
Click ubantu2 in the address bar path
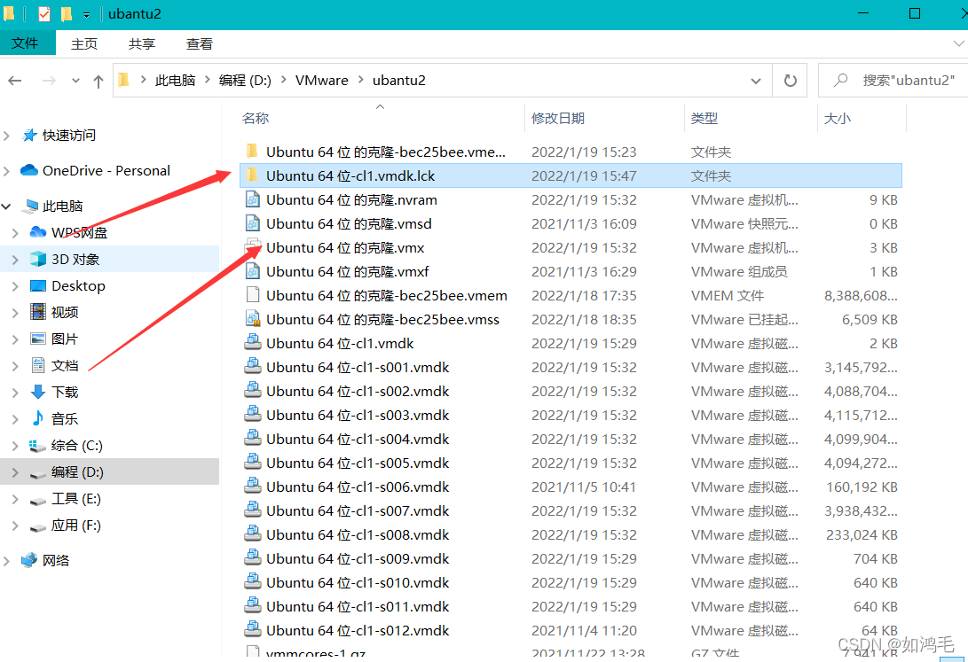(398, 80)
